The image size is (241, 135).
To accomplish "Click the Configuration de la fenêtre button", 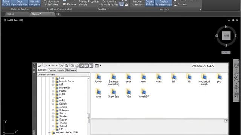I will point(51,3).
